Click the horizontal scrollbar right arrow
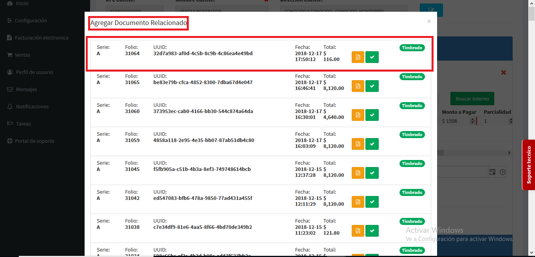The height and width of the screenshot is (257, 535). pos(509,153)
